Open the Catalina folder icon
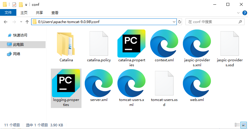Image resolution: width=248 pixels, height=129 pixels. 66,44
